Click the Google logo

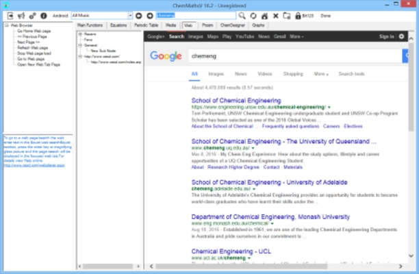pos(166,56)
